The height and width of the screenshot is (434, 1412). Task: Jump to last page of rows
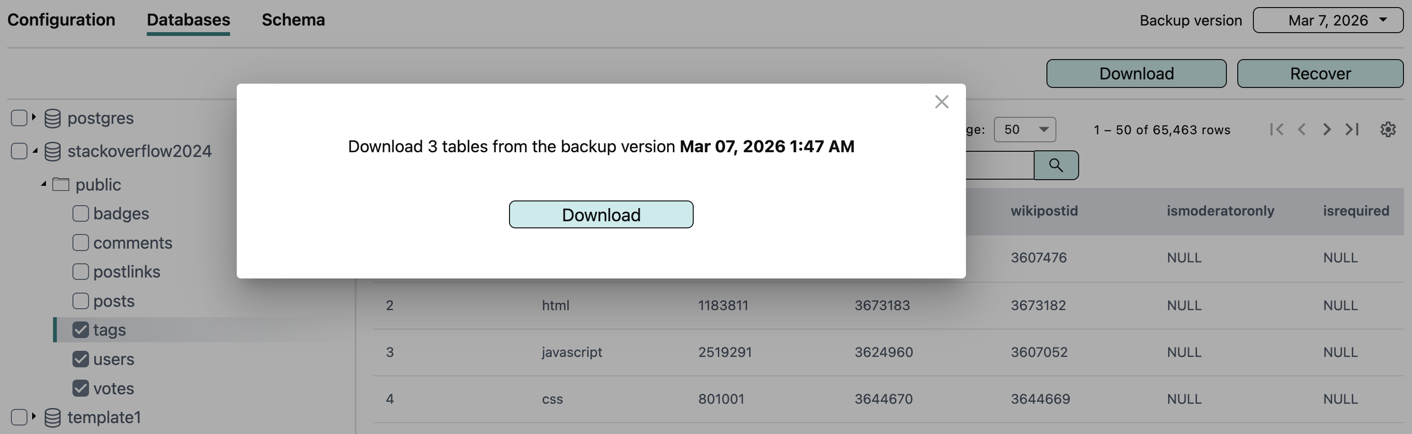(x=1352, y=130)
